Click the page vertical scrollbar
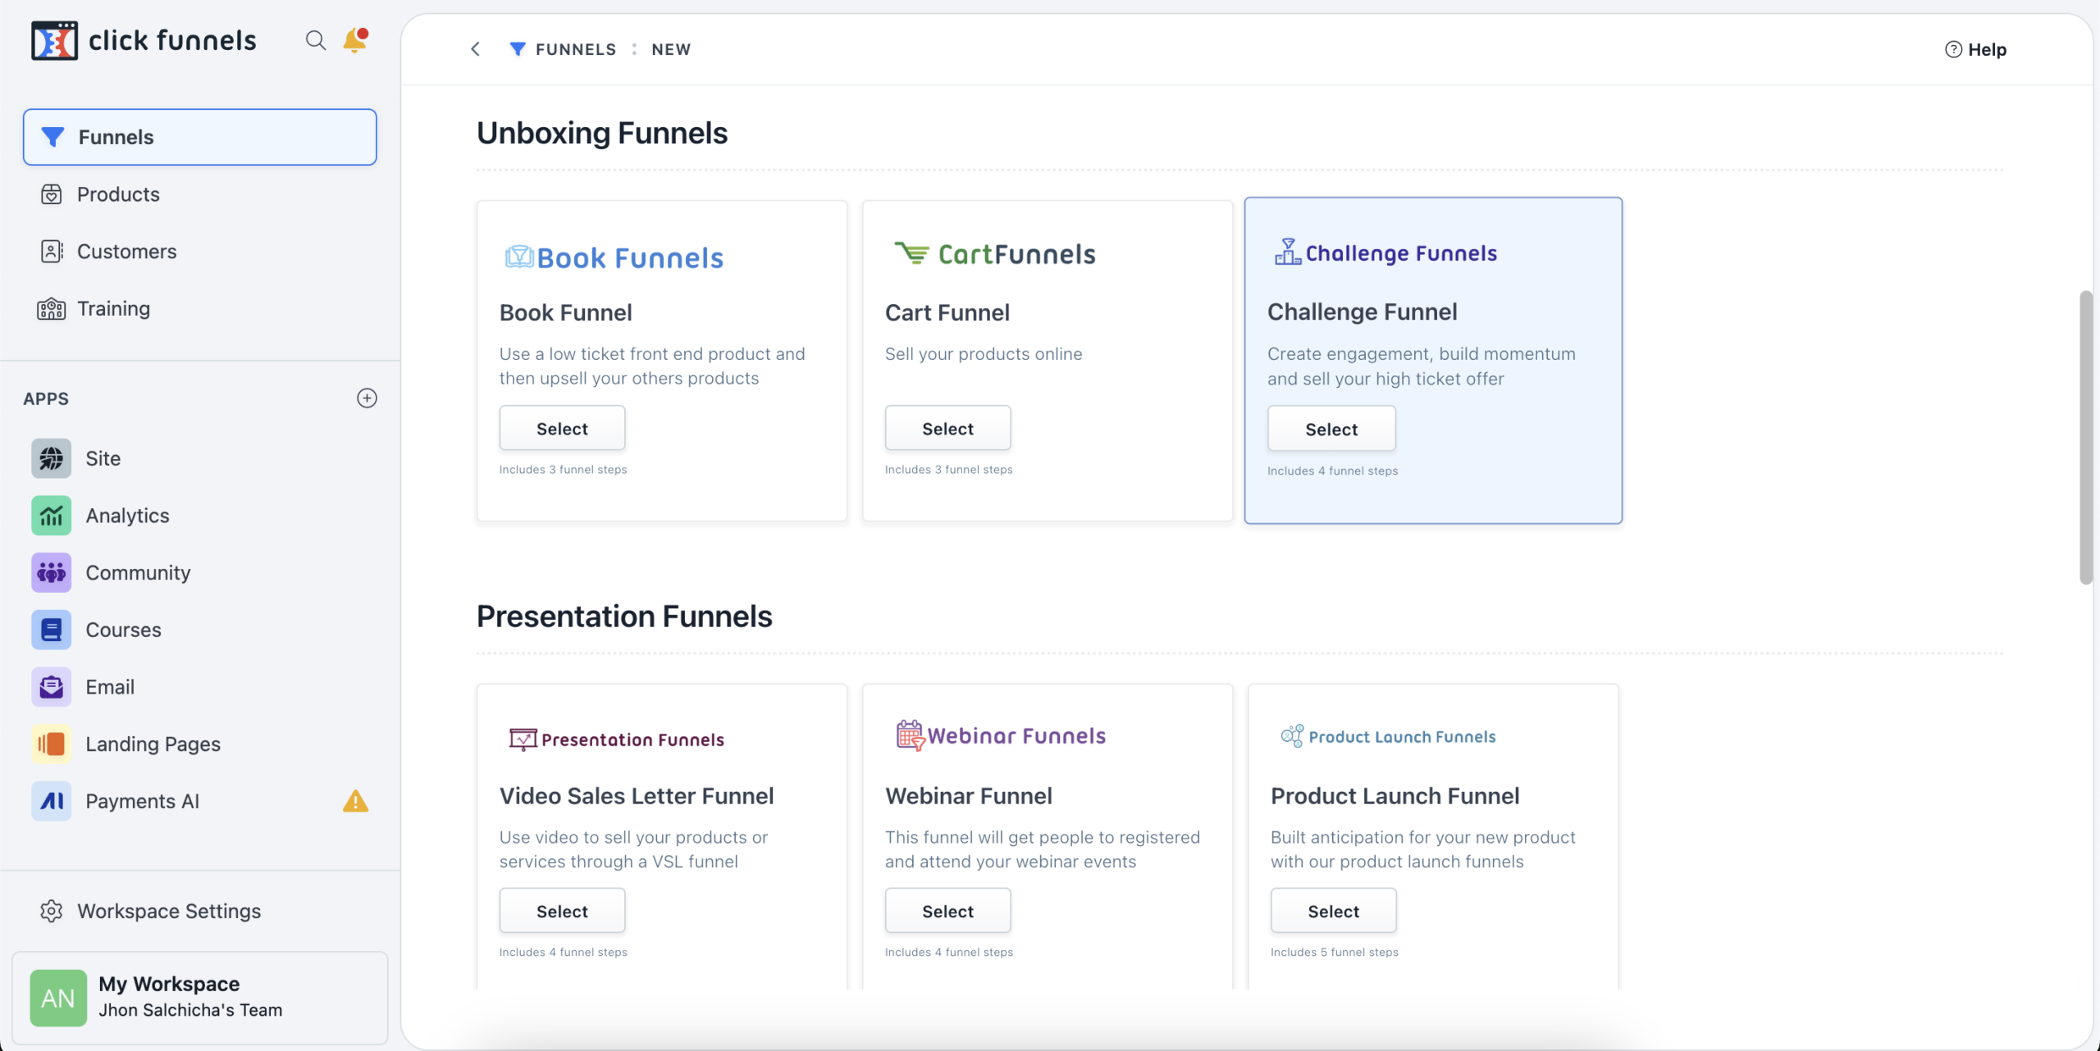This screenshot has height=1051, width=2100. pos(2086,437)
